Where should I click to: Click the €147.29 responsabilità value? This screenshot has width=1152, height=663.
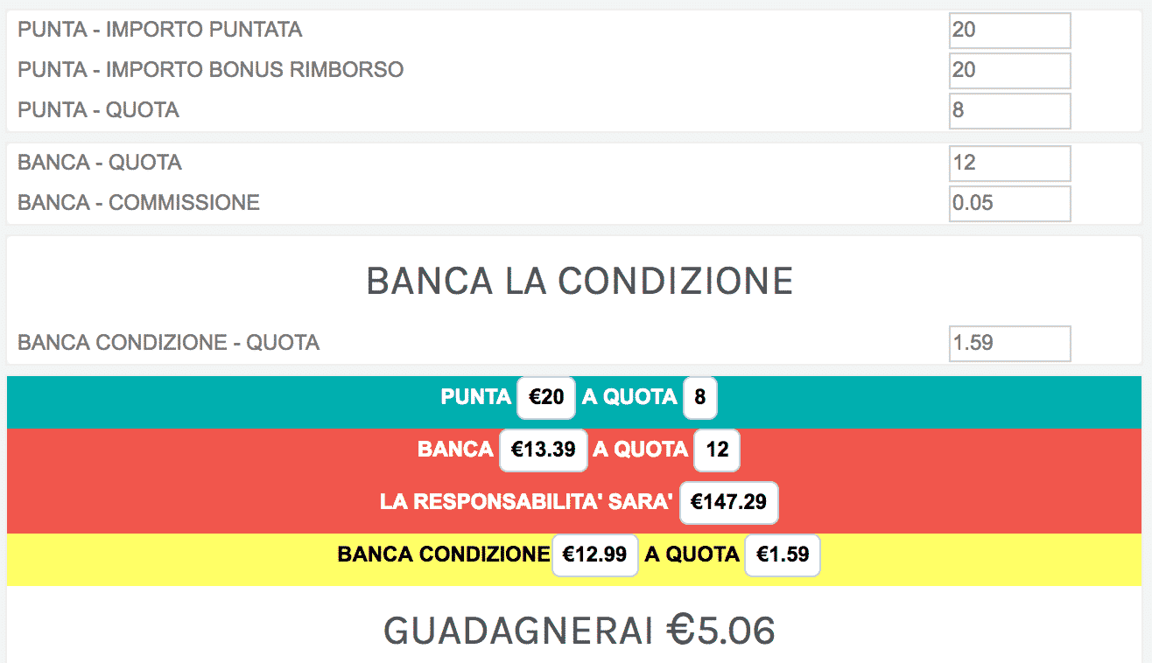pos(728,503)
